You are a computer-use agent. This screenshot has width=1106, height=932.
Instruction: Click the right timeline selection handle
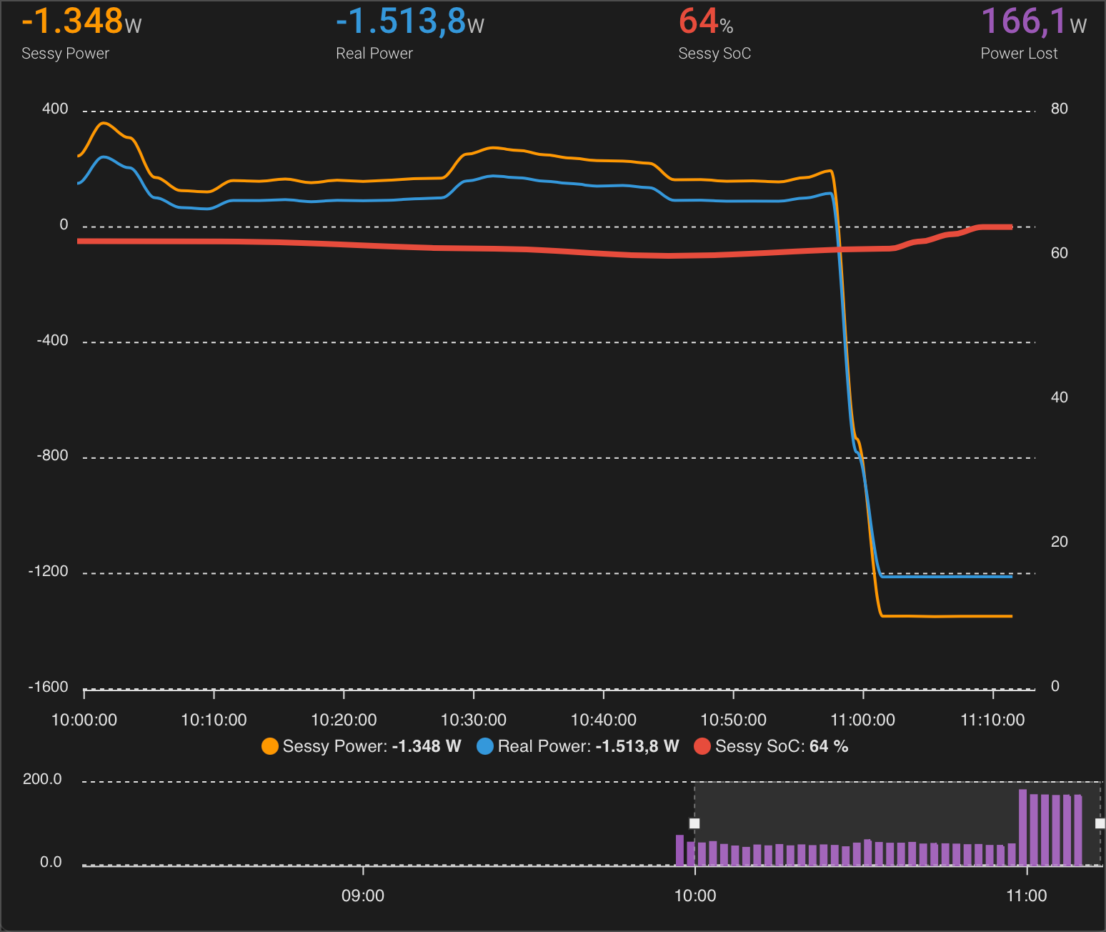click(x=1098, y=823)
